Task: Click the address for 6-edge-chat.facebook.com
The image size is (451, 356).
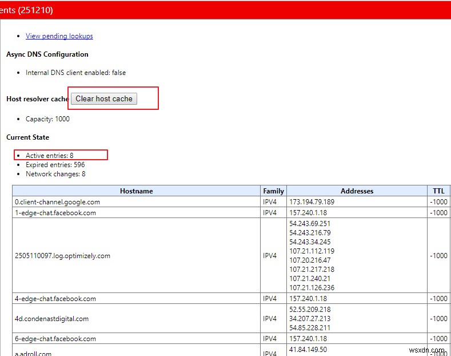Action: [x=308, y=338]
